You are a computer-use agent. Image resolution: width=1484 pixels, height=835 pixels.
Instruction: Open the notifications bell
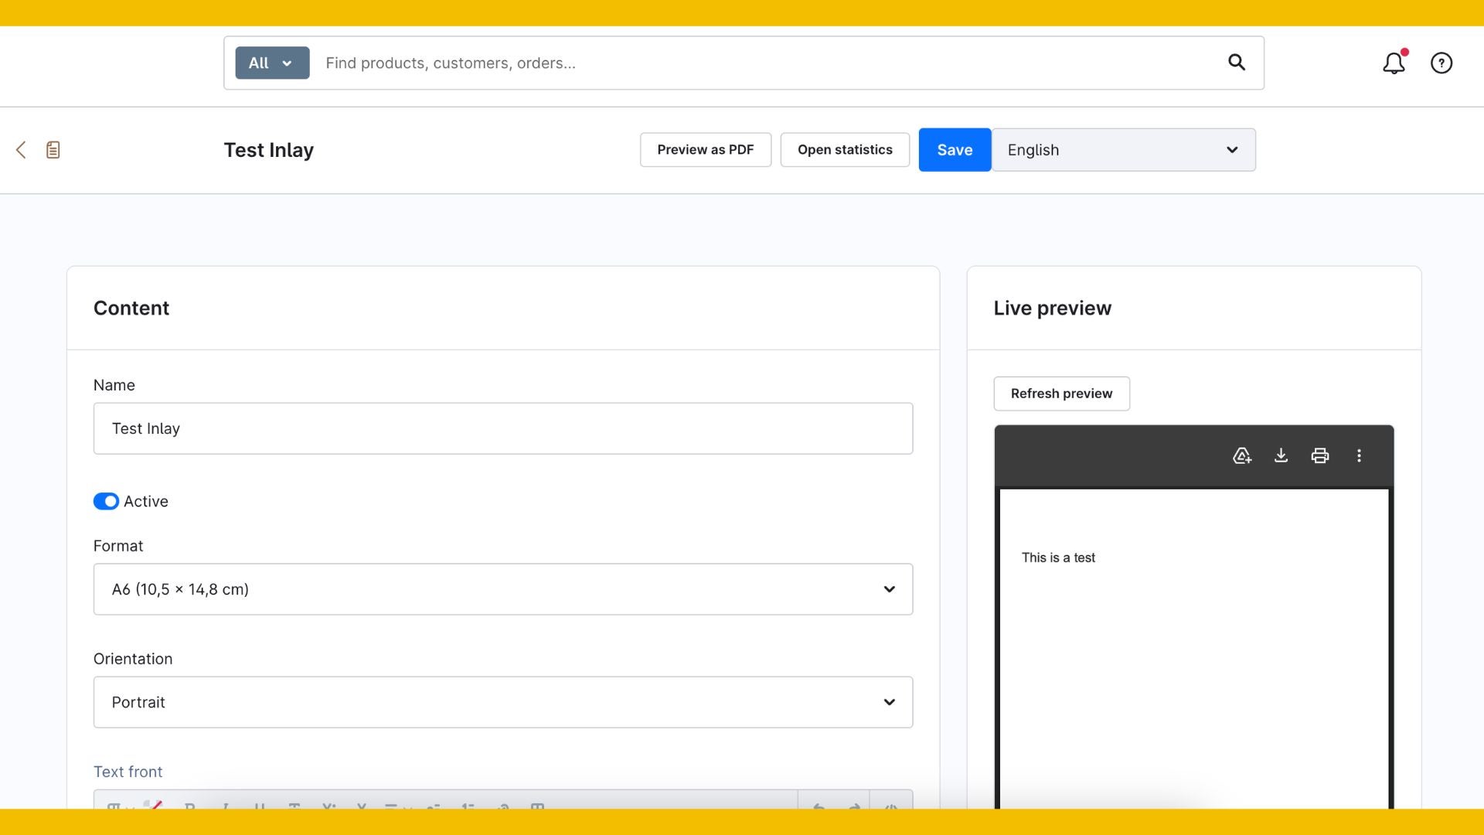(1394, 63)
